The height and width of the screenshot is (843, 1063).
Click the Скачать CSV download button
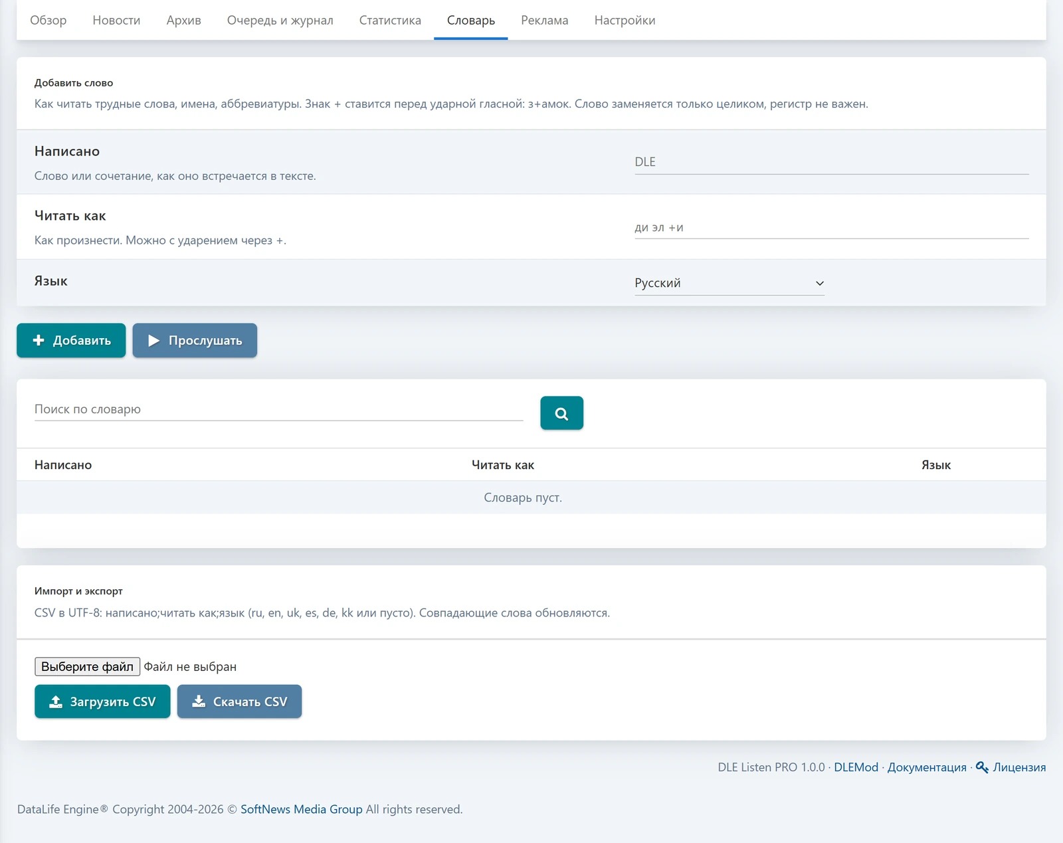pos(239,702)
